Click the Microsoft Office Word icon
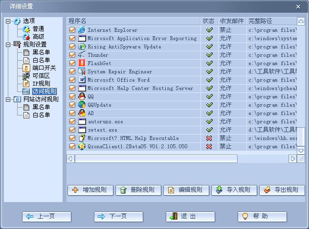The image size is (309, 229). [x=82, y=80]
